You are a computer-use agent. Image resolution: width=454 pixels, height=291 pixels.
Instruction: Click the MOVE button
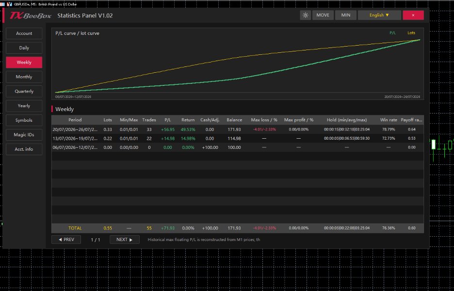(x=323, y=15)
